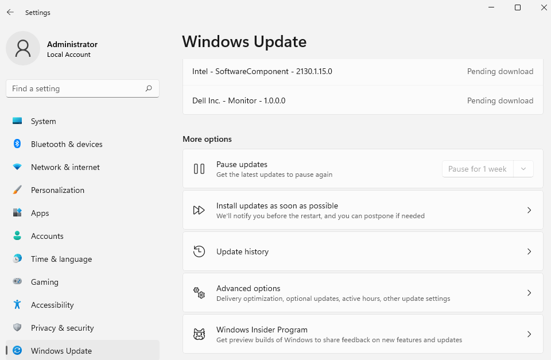The height and width of the screenshot is (360, 551).
Task: Expand the Update history chevron
Action: [529, 251]
